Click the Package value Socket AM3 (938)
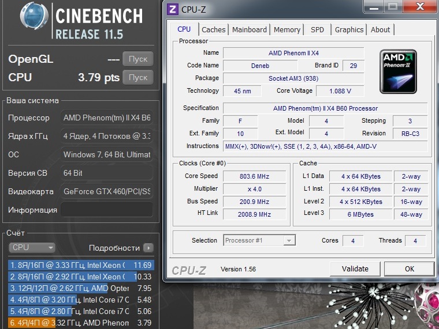The height and width of the screenshot is (329, 439). [293, 78]
